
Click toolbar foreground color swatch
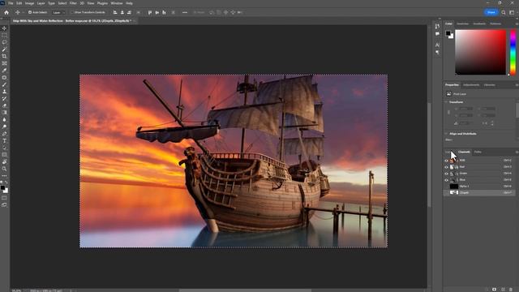pyautogui.click(x=3, y=188)
